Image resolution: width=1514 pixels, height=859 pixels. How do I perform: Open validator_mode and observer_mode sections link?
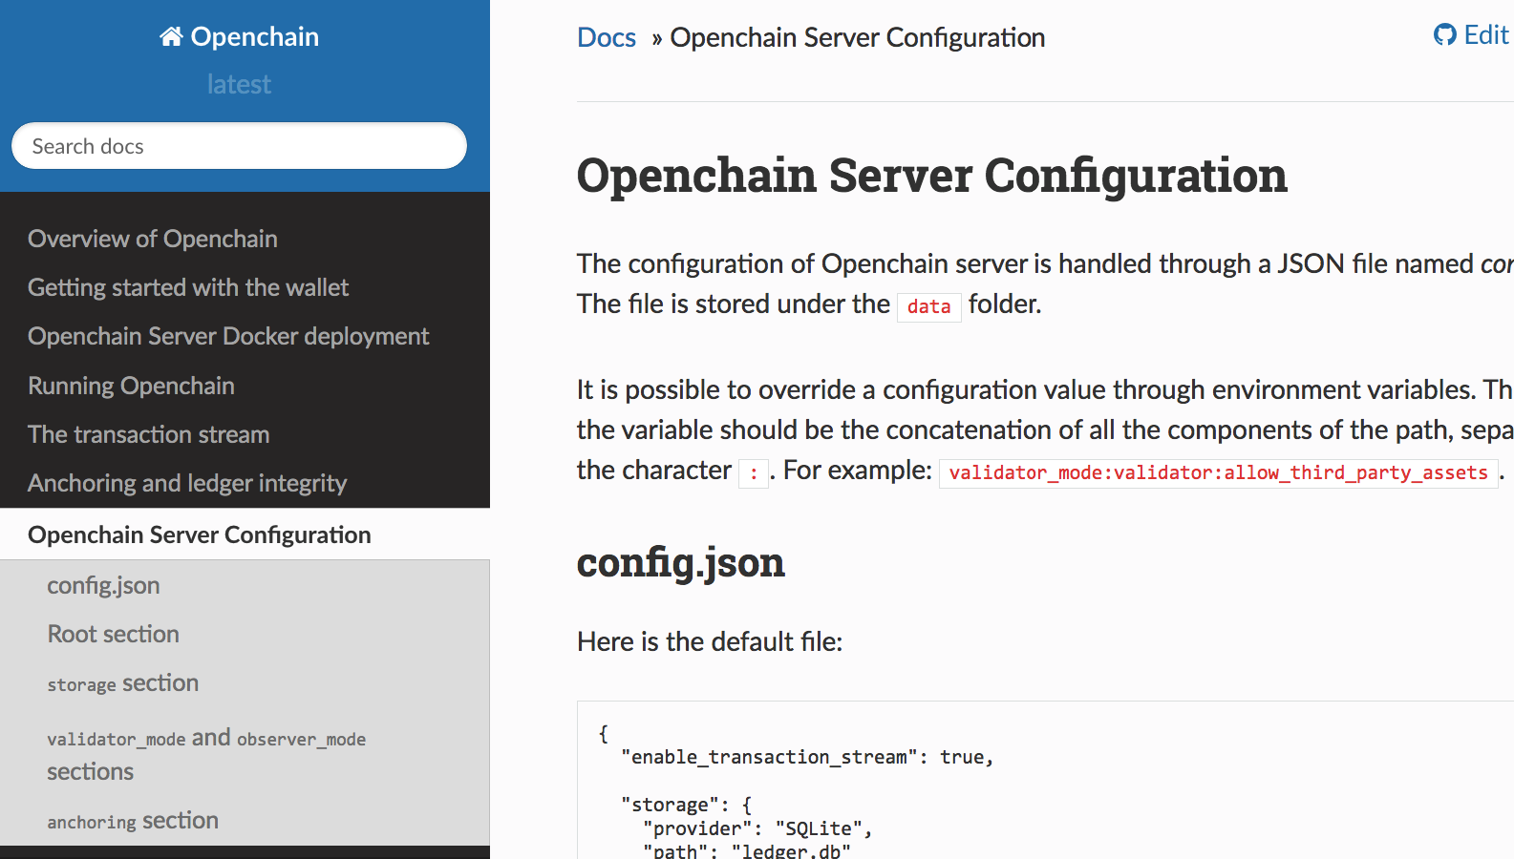(x=206, y=754)
